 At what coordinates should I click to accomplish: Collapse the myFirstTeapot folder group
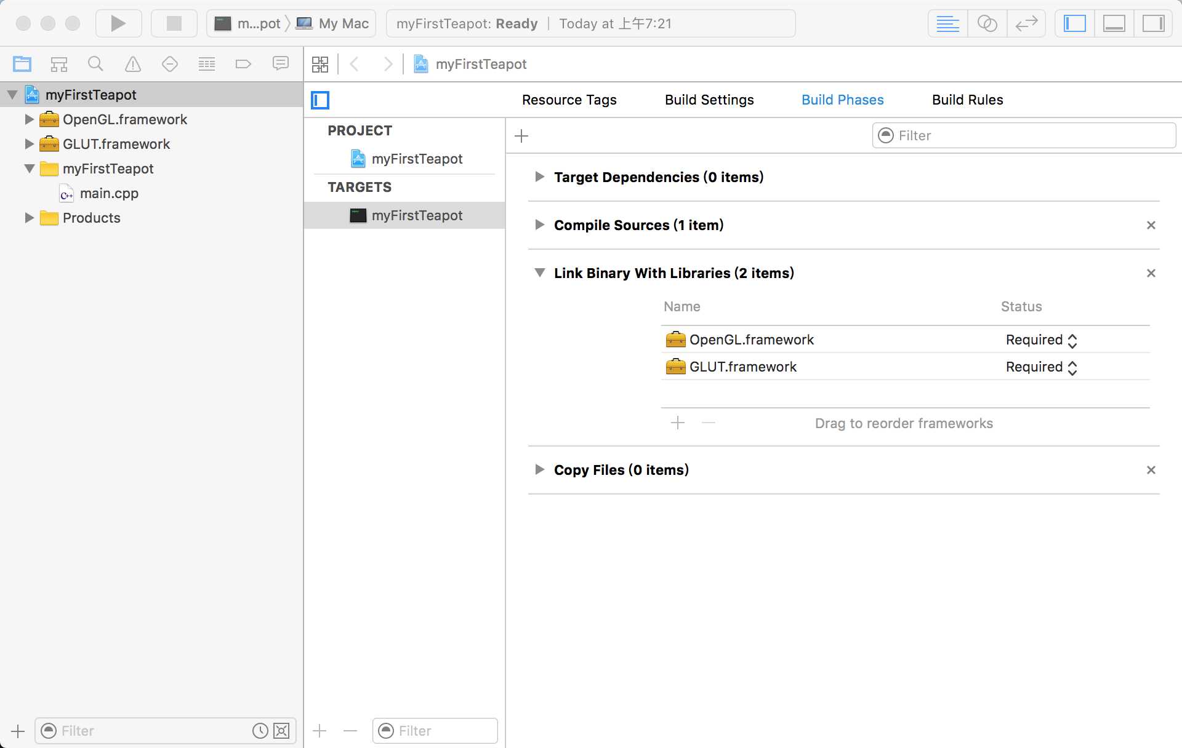click(29, 169)
